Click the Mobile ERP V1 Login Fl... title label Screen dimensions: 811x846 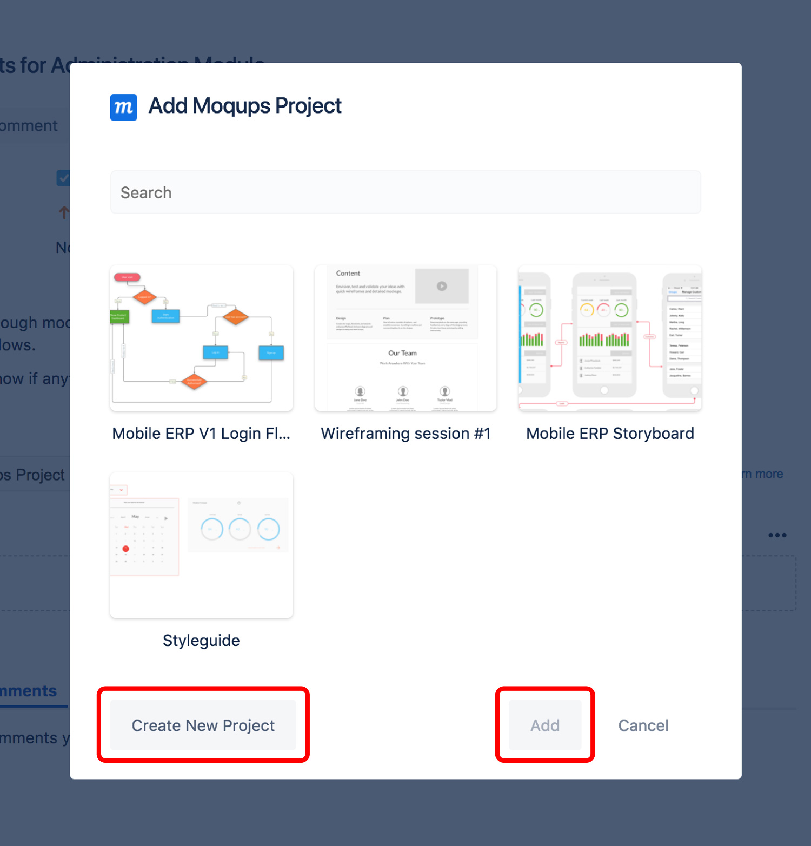point(201,433)
